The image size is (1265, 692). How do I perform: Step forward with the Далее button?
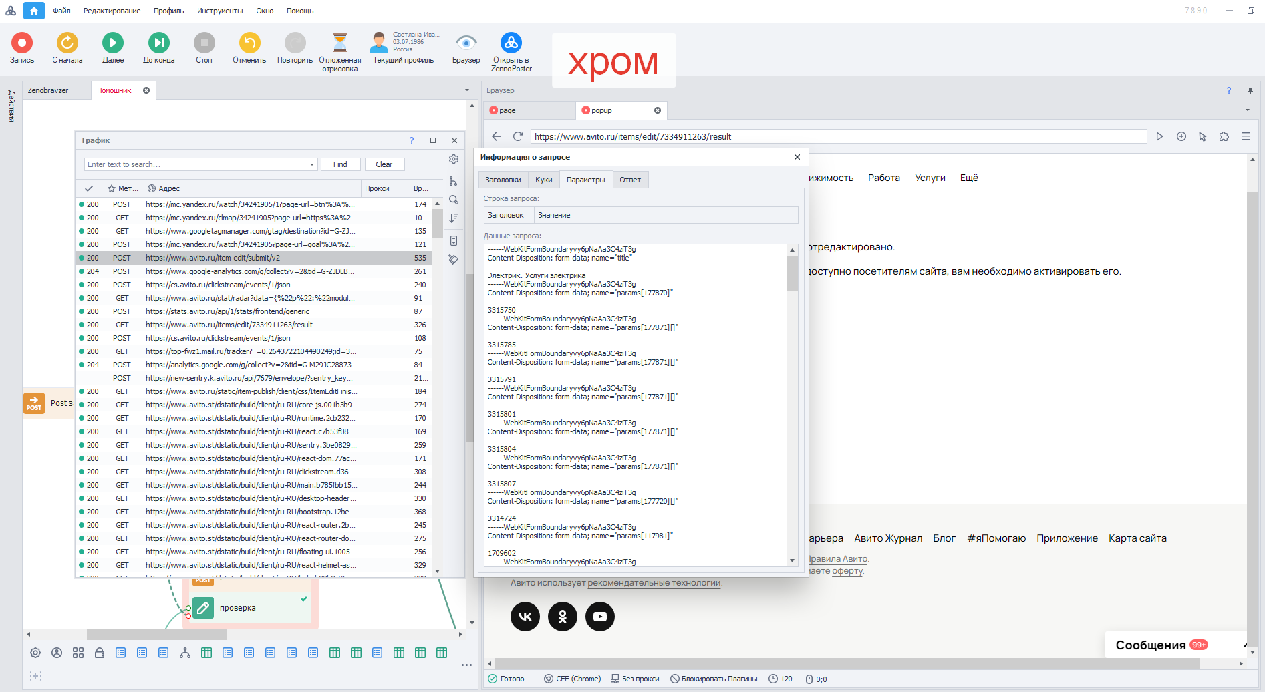(x=113, y=48)
